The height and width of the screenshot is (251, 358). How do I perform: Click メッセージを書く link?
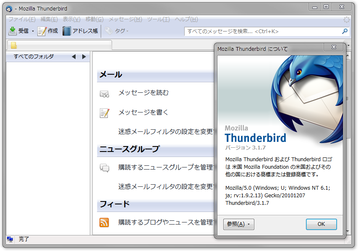[143, 112]
